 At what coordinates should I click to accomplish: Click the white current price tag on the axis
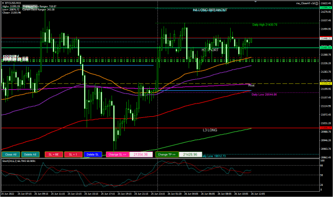pyautogui.click(x=326, y=39)
